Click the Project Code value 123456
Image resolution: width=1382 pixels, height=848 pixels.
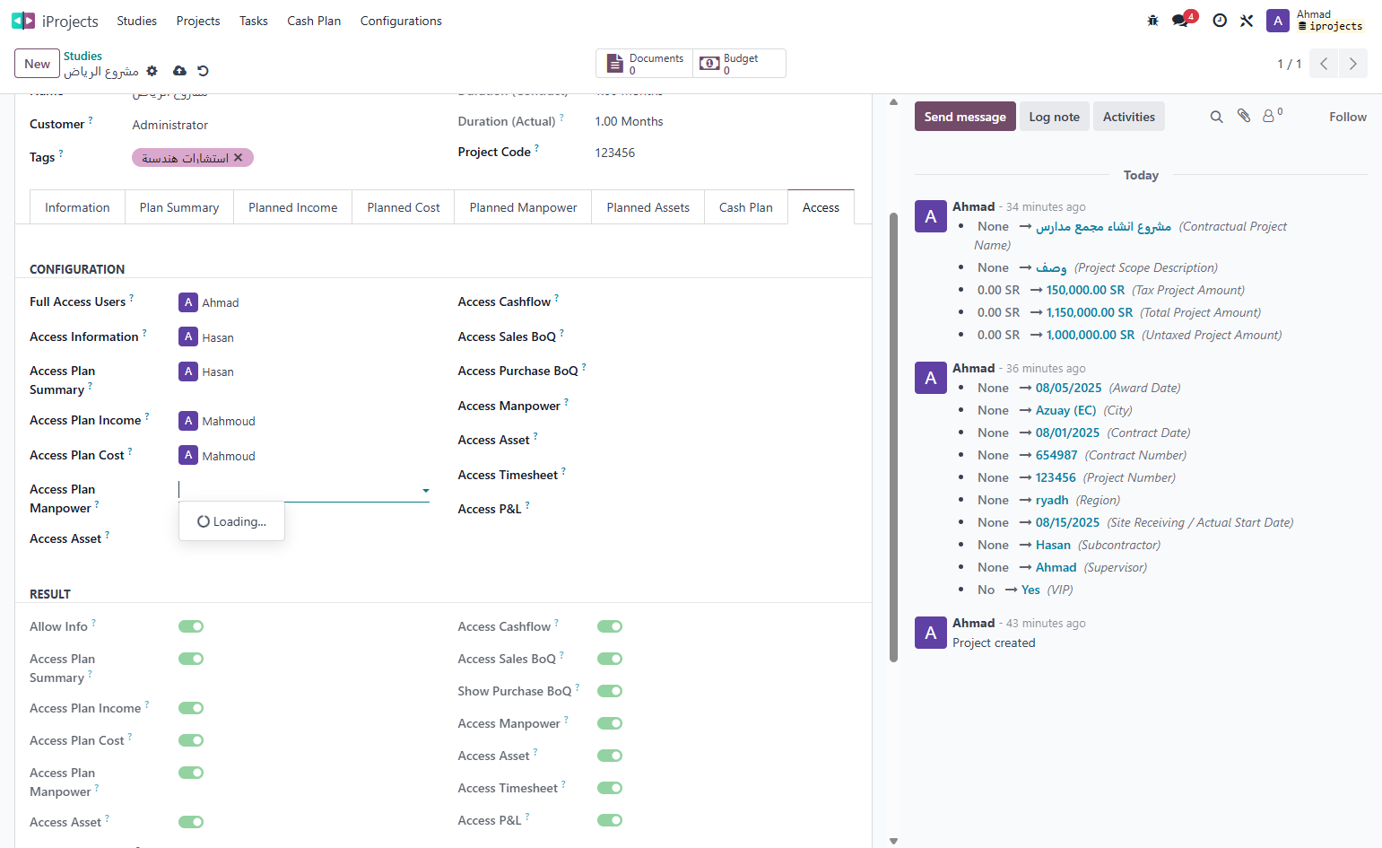point(615,153)
